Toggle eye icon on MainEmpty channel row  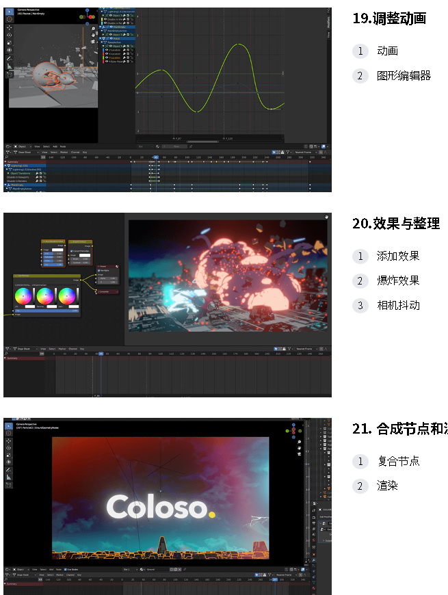coord(111,27)
